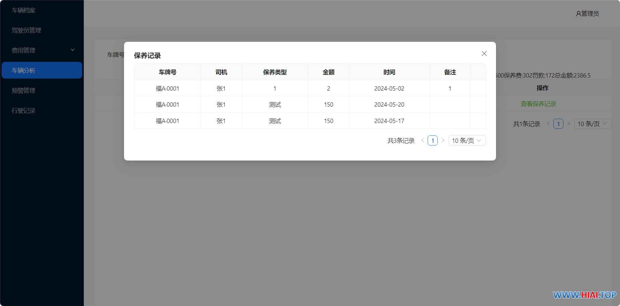Click the 管理员 user icon

(x=578, y=14)
